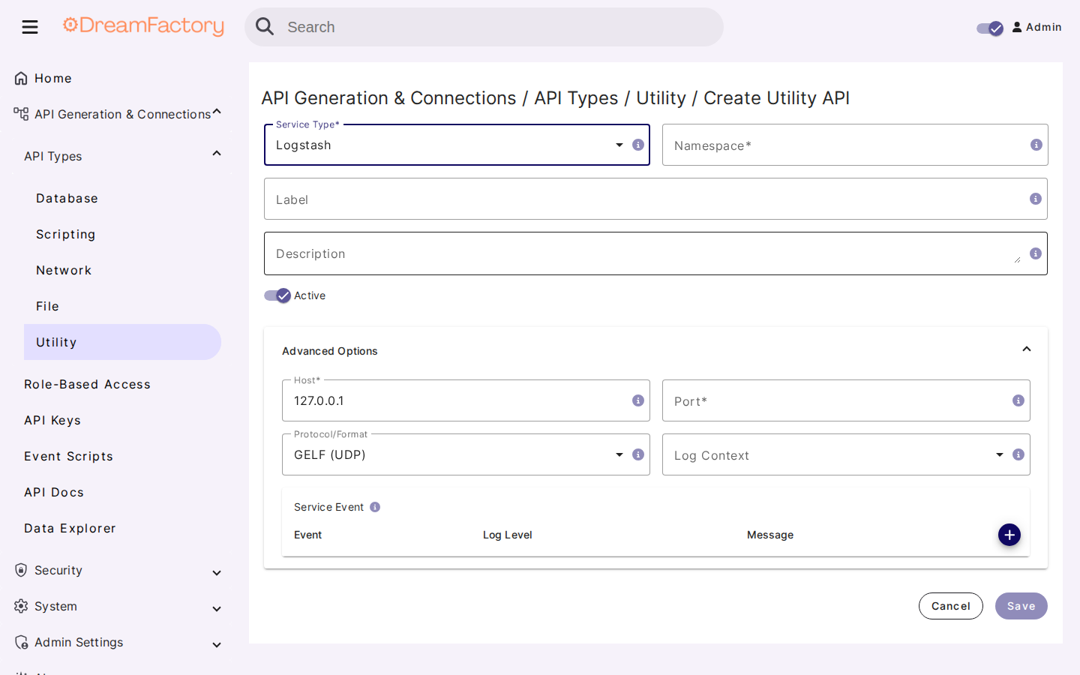
Task: Click the Home icon in sidebar
Action: point(21,78)
